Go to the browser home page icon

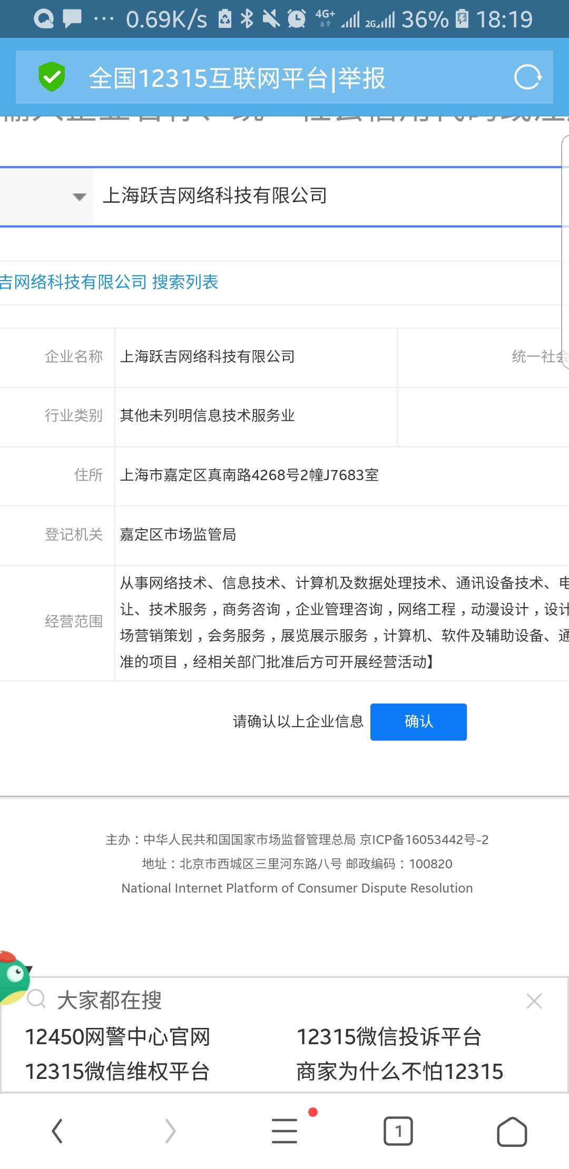pyautogui.click(x=512, y=1131)
